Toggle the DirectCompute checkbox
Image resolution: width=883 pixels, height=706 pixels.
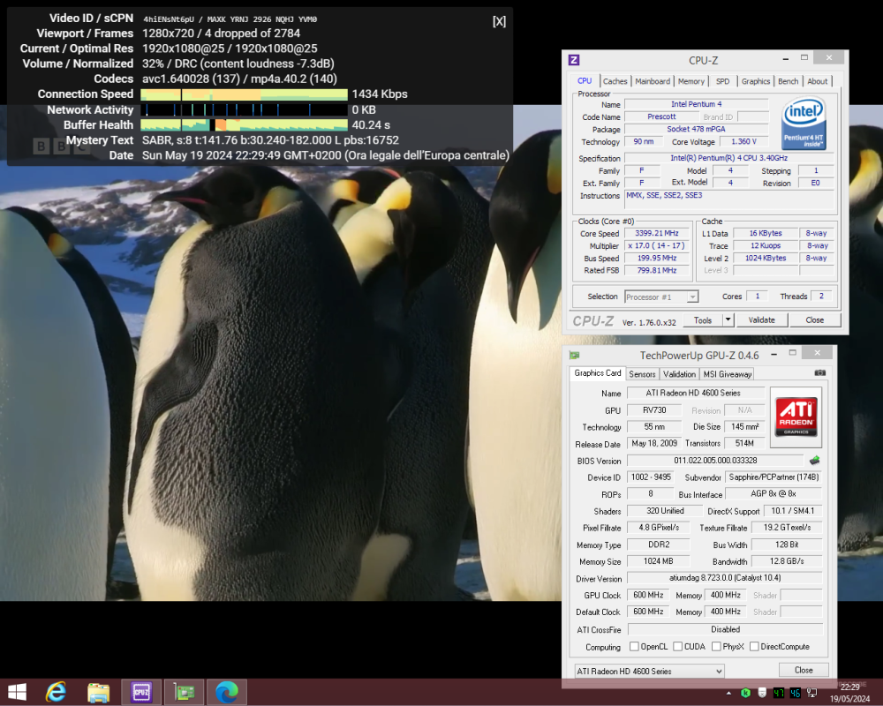click(x=755, y=647)
